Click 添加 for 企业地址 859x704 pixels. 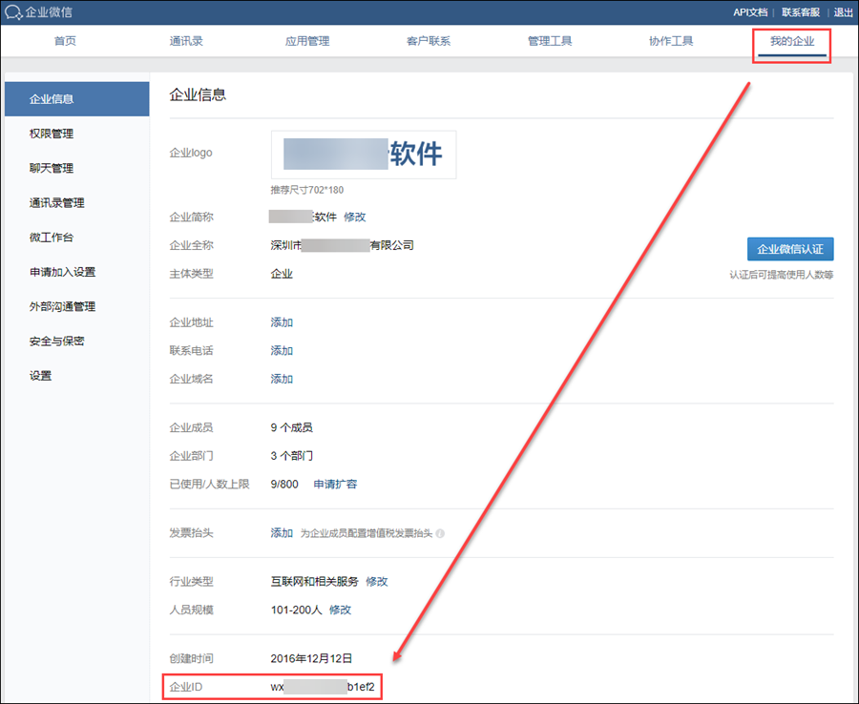282,322
